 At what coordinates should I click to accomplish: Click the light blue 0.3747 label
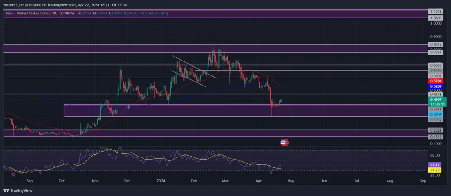[435, 114]
